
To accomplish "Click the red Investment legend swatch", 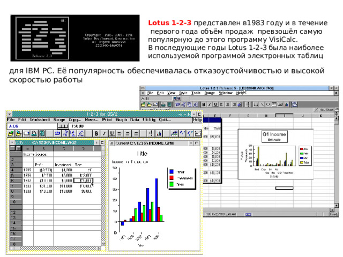I will pyautogui.click(x=171, y=178).
